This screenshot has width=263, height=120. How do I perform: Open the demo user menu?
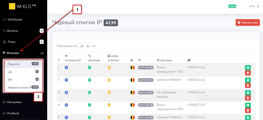pos(254,6)
